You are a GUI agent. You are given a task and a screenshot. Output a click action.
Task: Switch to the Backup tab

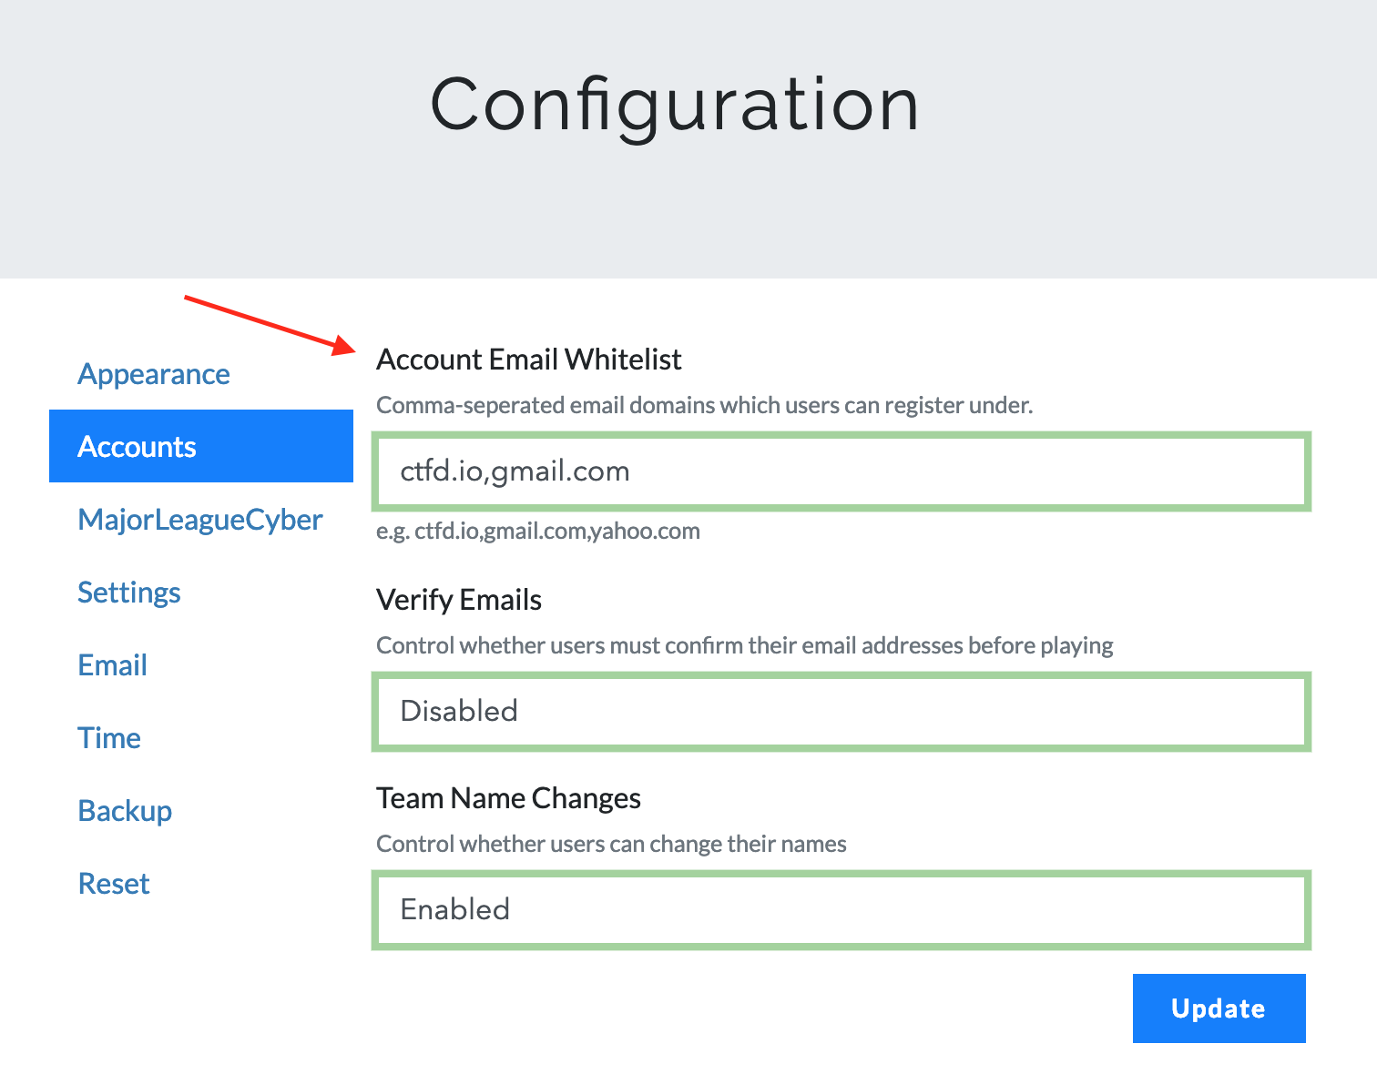pyautogui.click(x=125, y=811)
